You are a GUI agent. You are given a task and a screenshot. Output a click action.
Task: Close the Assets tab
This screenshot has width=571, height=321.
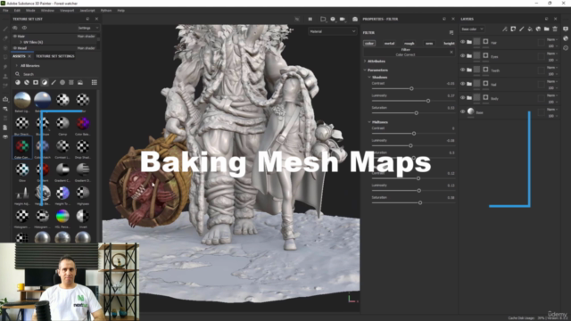[29, 56]
